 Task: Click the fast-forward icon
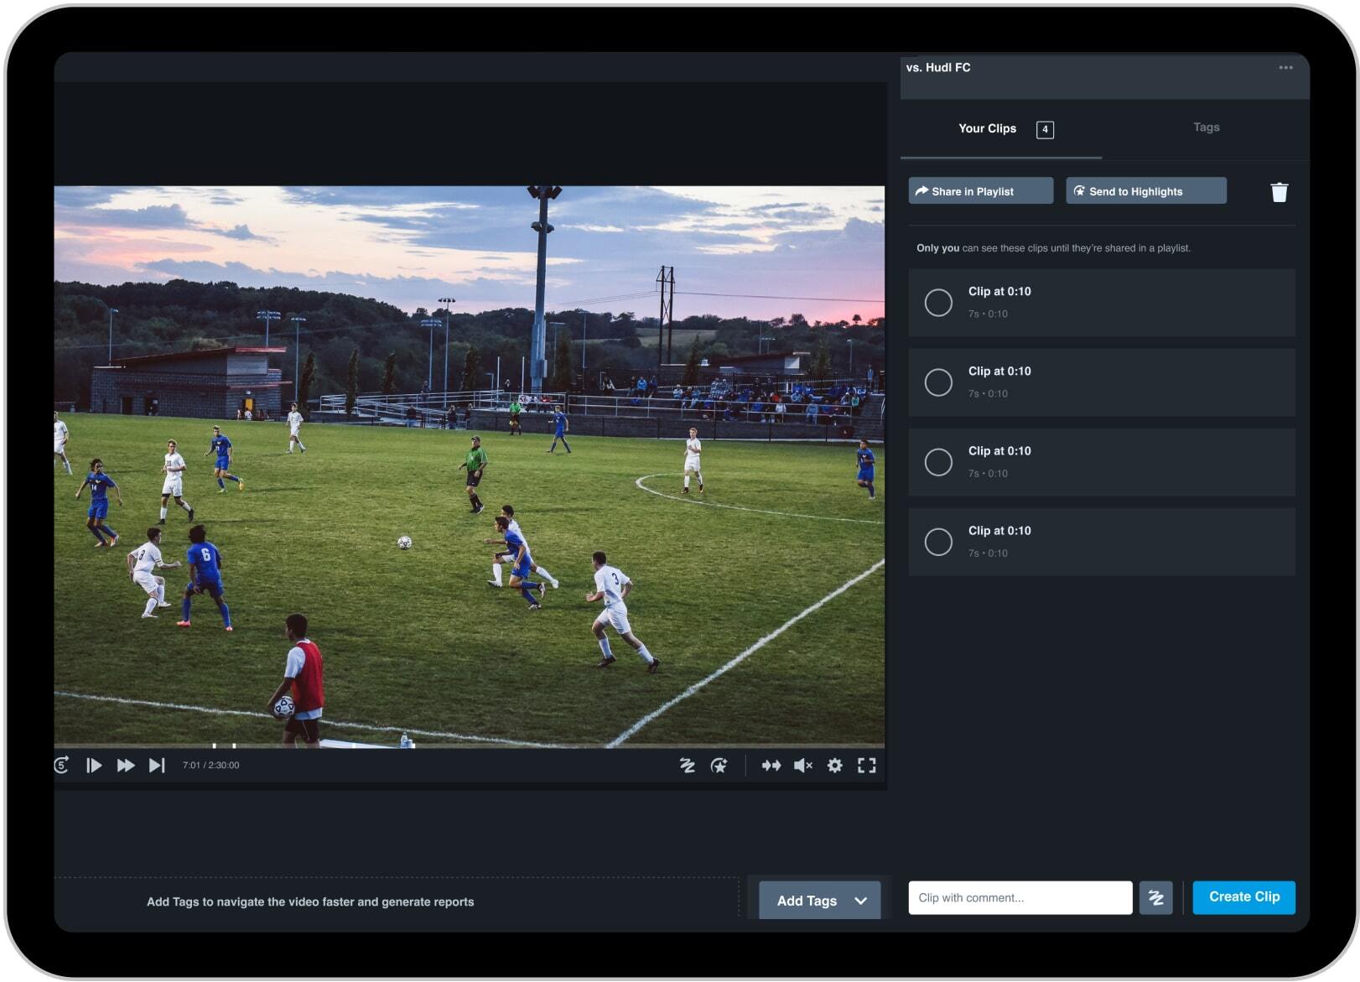coord(126,765)
